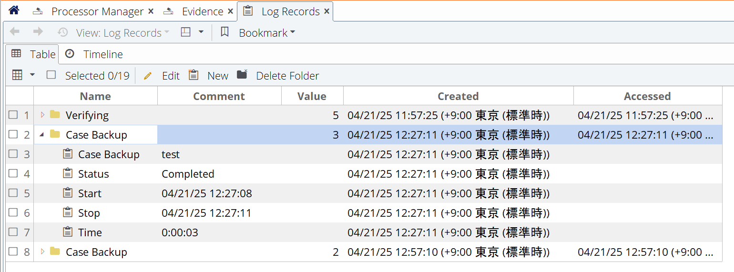Open the layout panel icon

tap(186, 32)
